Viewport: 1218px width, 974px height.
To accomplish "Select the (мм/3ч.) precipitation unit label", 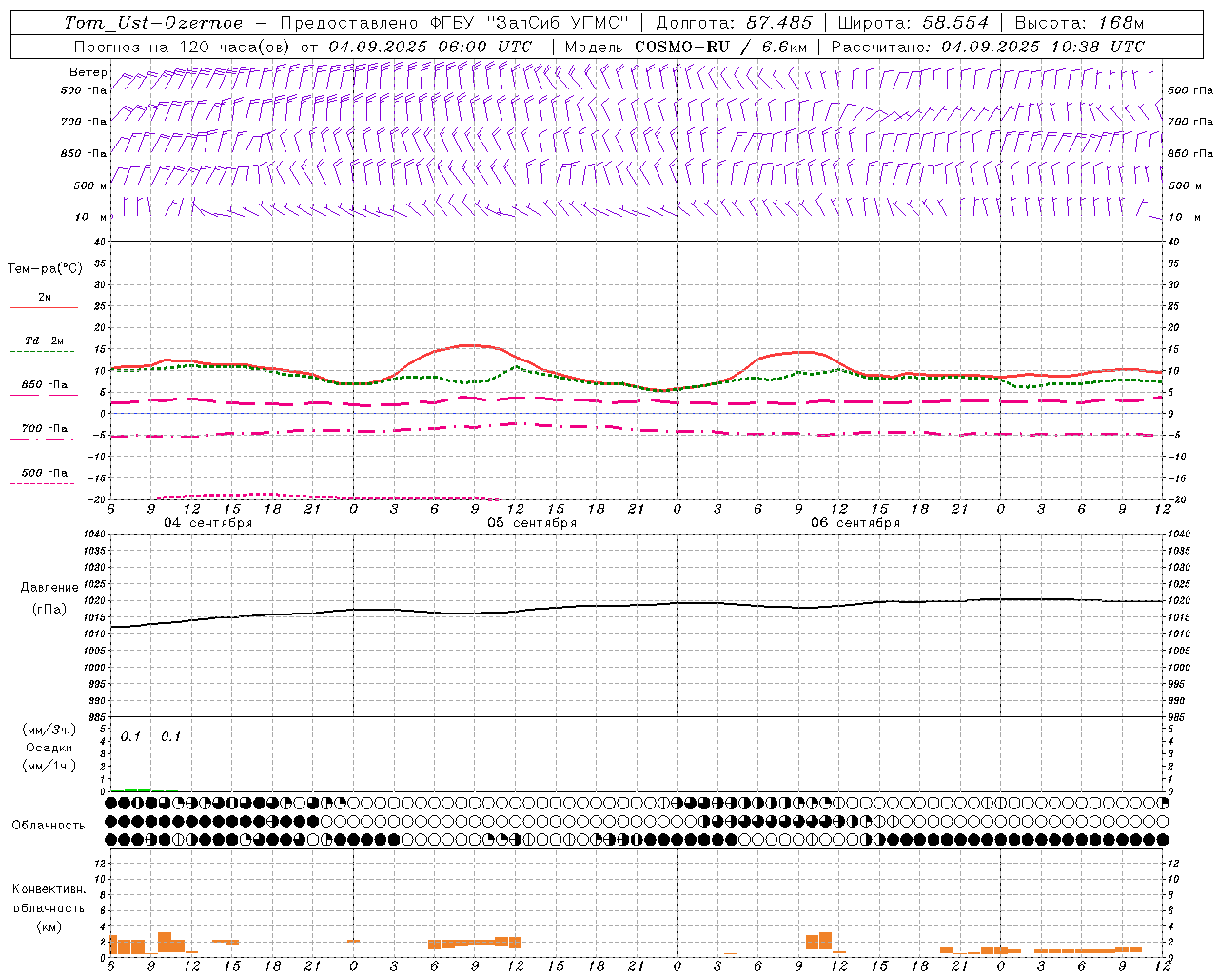I will (49, 730).
